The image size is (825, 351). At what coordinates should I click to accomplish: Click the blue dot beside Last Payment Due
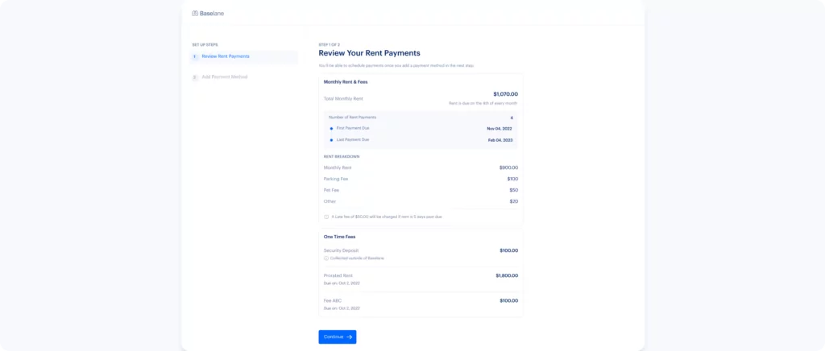point(331,140)
